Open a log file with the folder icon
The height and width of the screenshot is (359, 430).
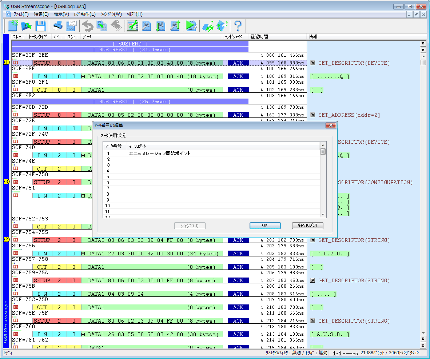pyautogui.click(x=27, y=26)
